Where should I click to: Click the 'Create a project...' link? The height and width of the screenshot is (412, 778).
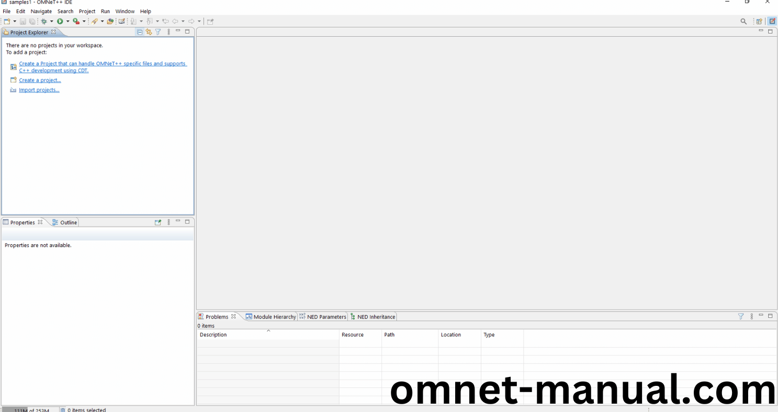(x=40, y=80)
